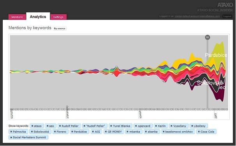Toggle the Coca Cola keyword tag

[x=206, y=132]
